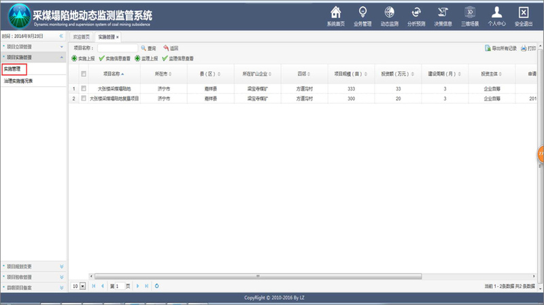Check the row 1 大张楼采煤塌陷地 checkbox
Viewport: 544px width, 305px height.
[x=84, y=89]
